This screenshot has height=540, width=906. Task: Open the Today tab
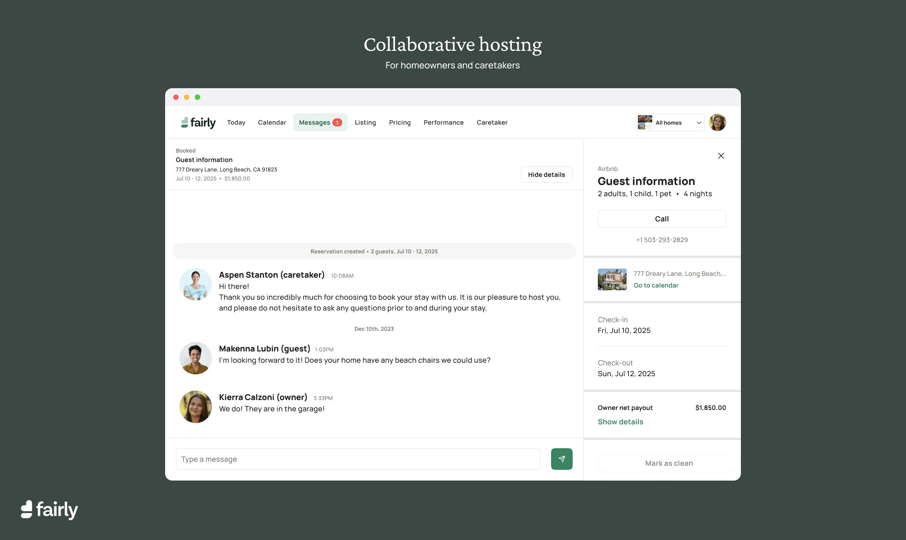pyautogui.click(x=236, y=122)
